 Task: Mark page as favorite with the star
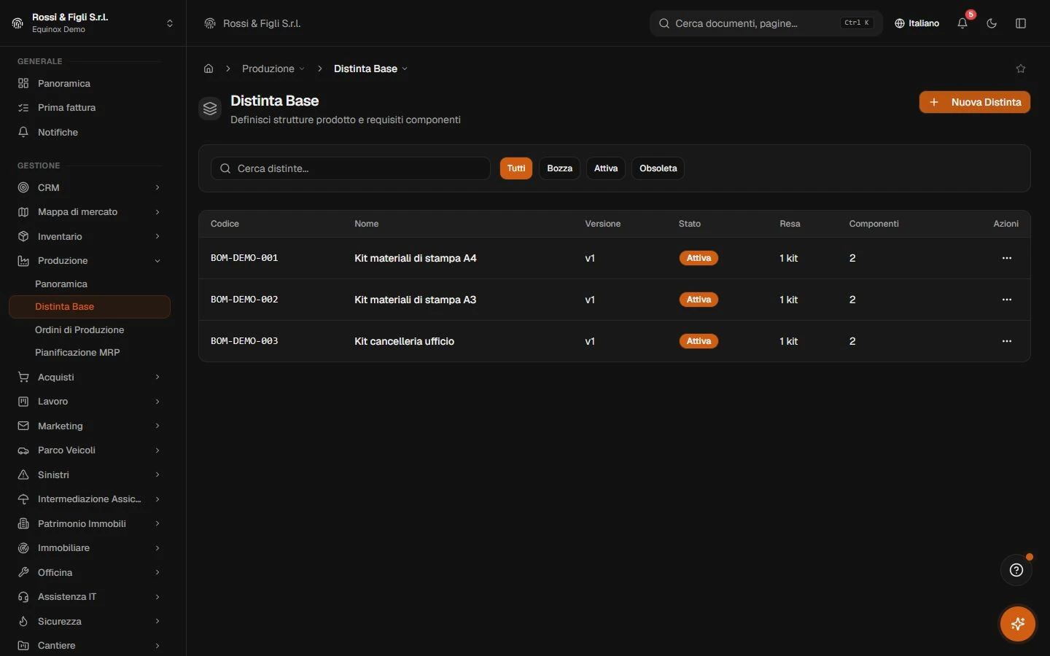click(x=1021, y=69)
